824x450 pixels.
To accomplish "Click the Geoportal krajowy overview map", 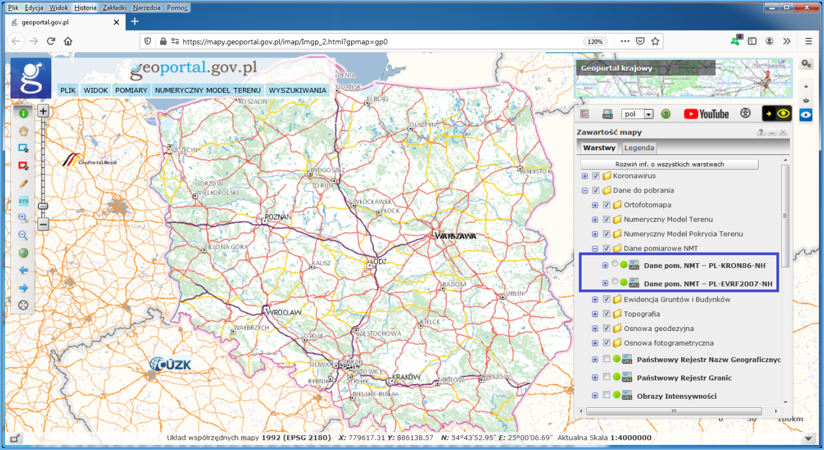I will (x=684, y=78).
